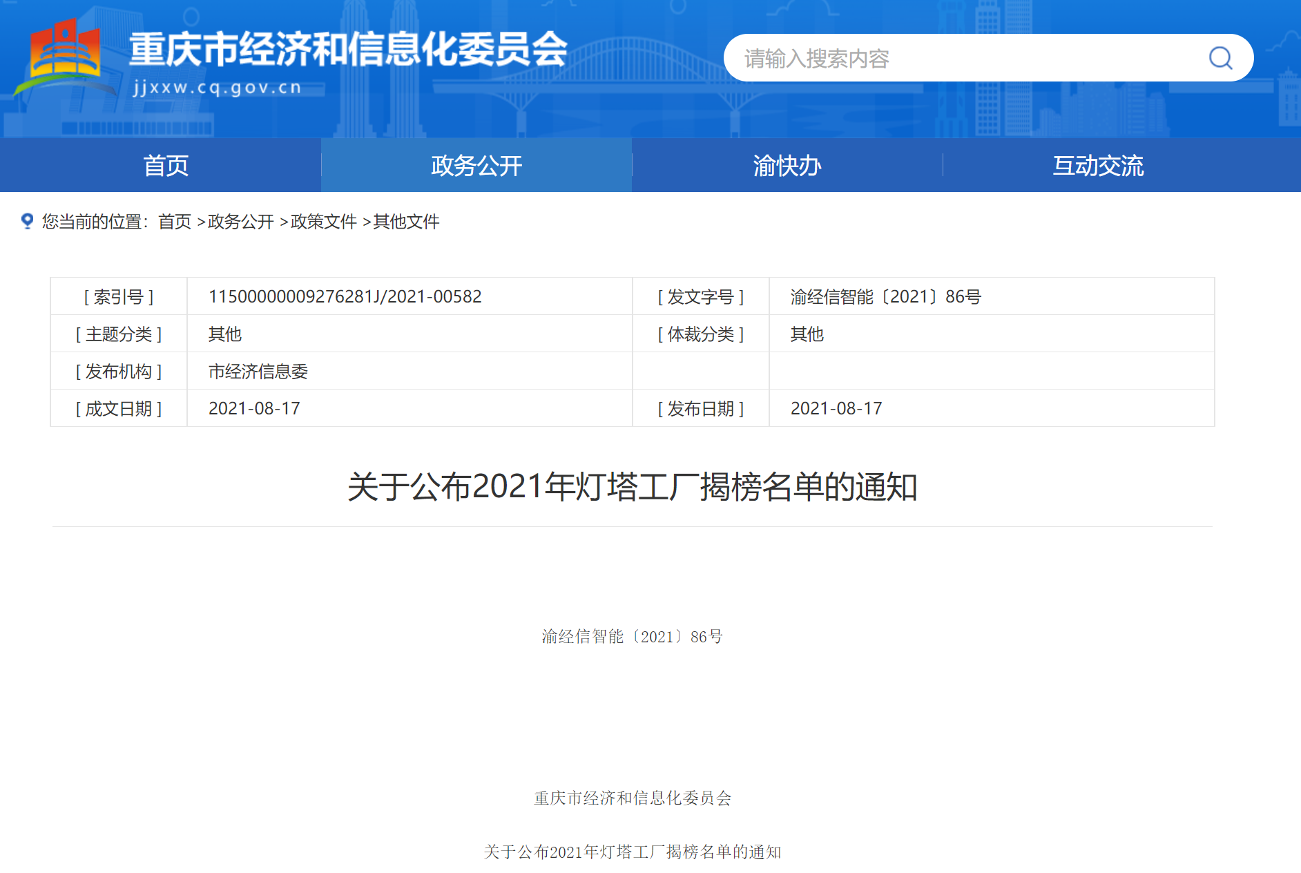Image resolution: width=1301 pixels, height=873 pixels.
Task: Click the large heading 关于公布2021年灯塔工厂揭榜名单的通知
Action: (633, 486)
